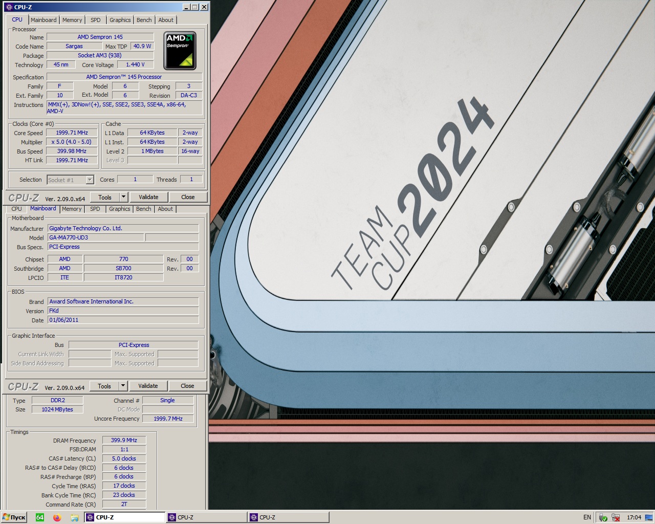Click Close button in Mainboard window
This screenshot has width=655, height=524.
click(x=187, y=386)
